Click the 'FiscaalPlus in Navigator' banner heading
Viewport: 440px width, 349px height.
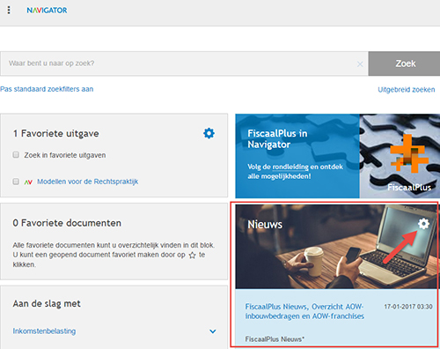(x=277, y=139)
